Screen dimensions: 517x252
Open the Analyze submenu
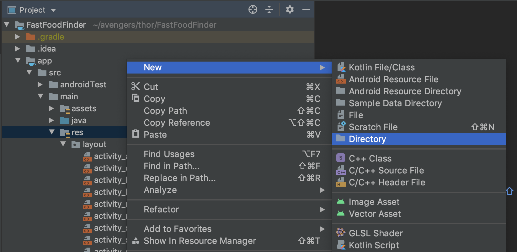(x=229, y=190)
